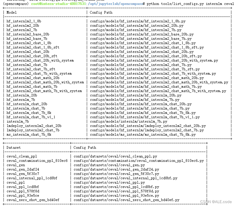236x206 pixels.
Task: Click the /opt/jupyterlab/opencompass path in prompt
Action: [x=115, y=4]
